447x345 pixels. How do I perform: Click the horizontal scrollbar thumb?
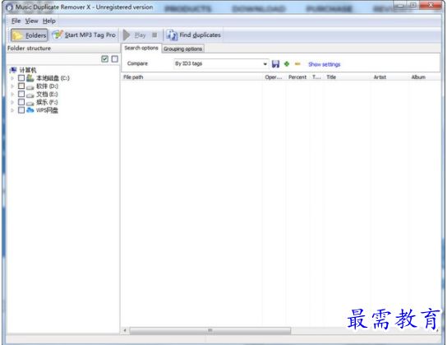point(210,330)
